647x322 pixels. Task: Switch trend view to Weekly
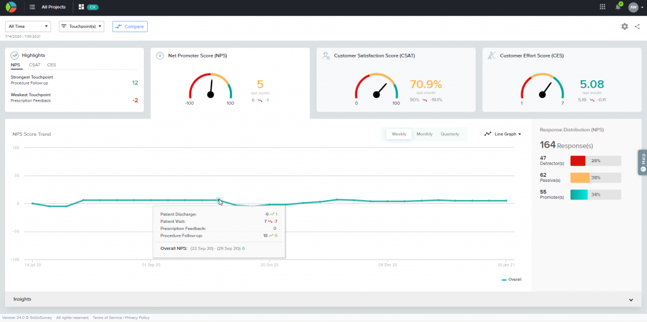click(399, 134)
